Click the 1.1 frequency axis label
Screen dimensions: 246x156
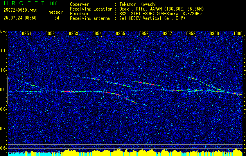point(4,51)
